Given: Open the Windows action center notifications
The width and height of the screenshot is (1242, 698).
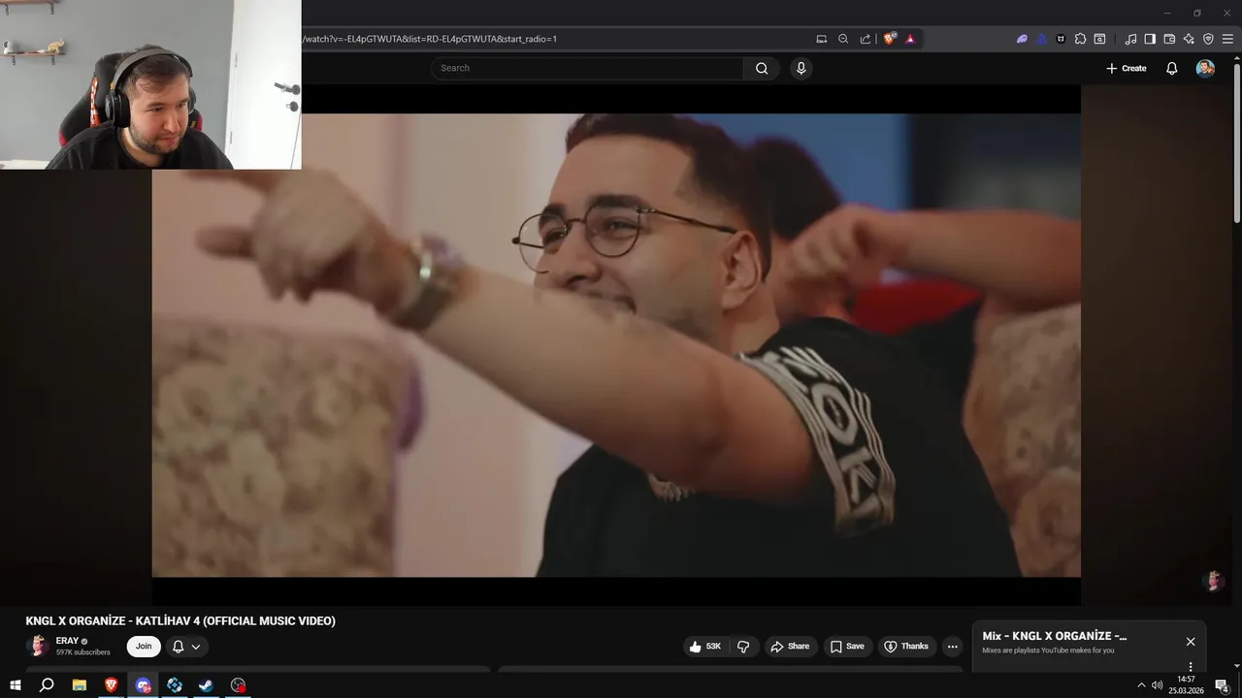Looking at the screenshot, I should (x=1223, y=685).
